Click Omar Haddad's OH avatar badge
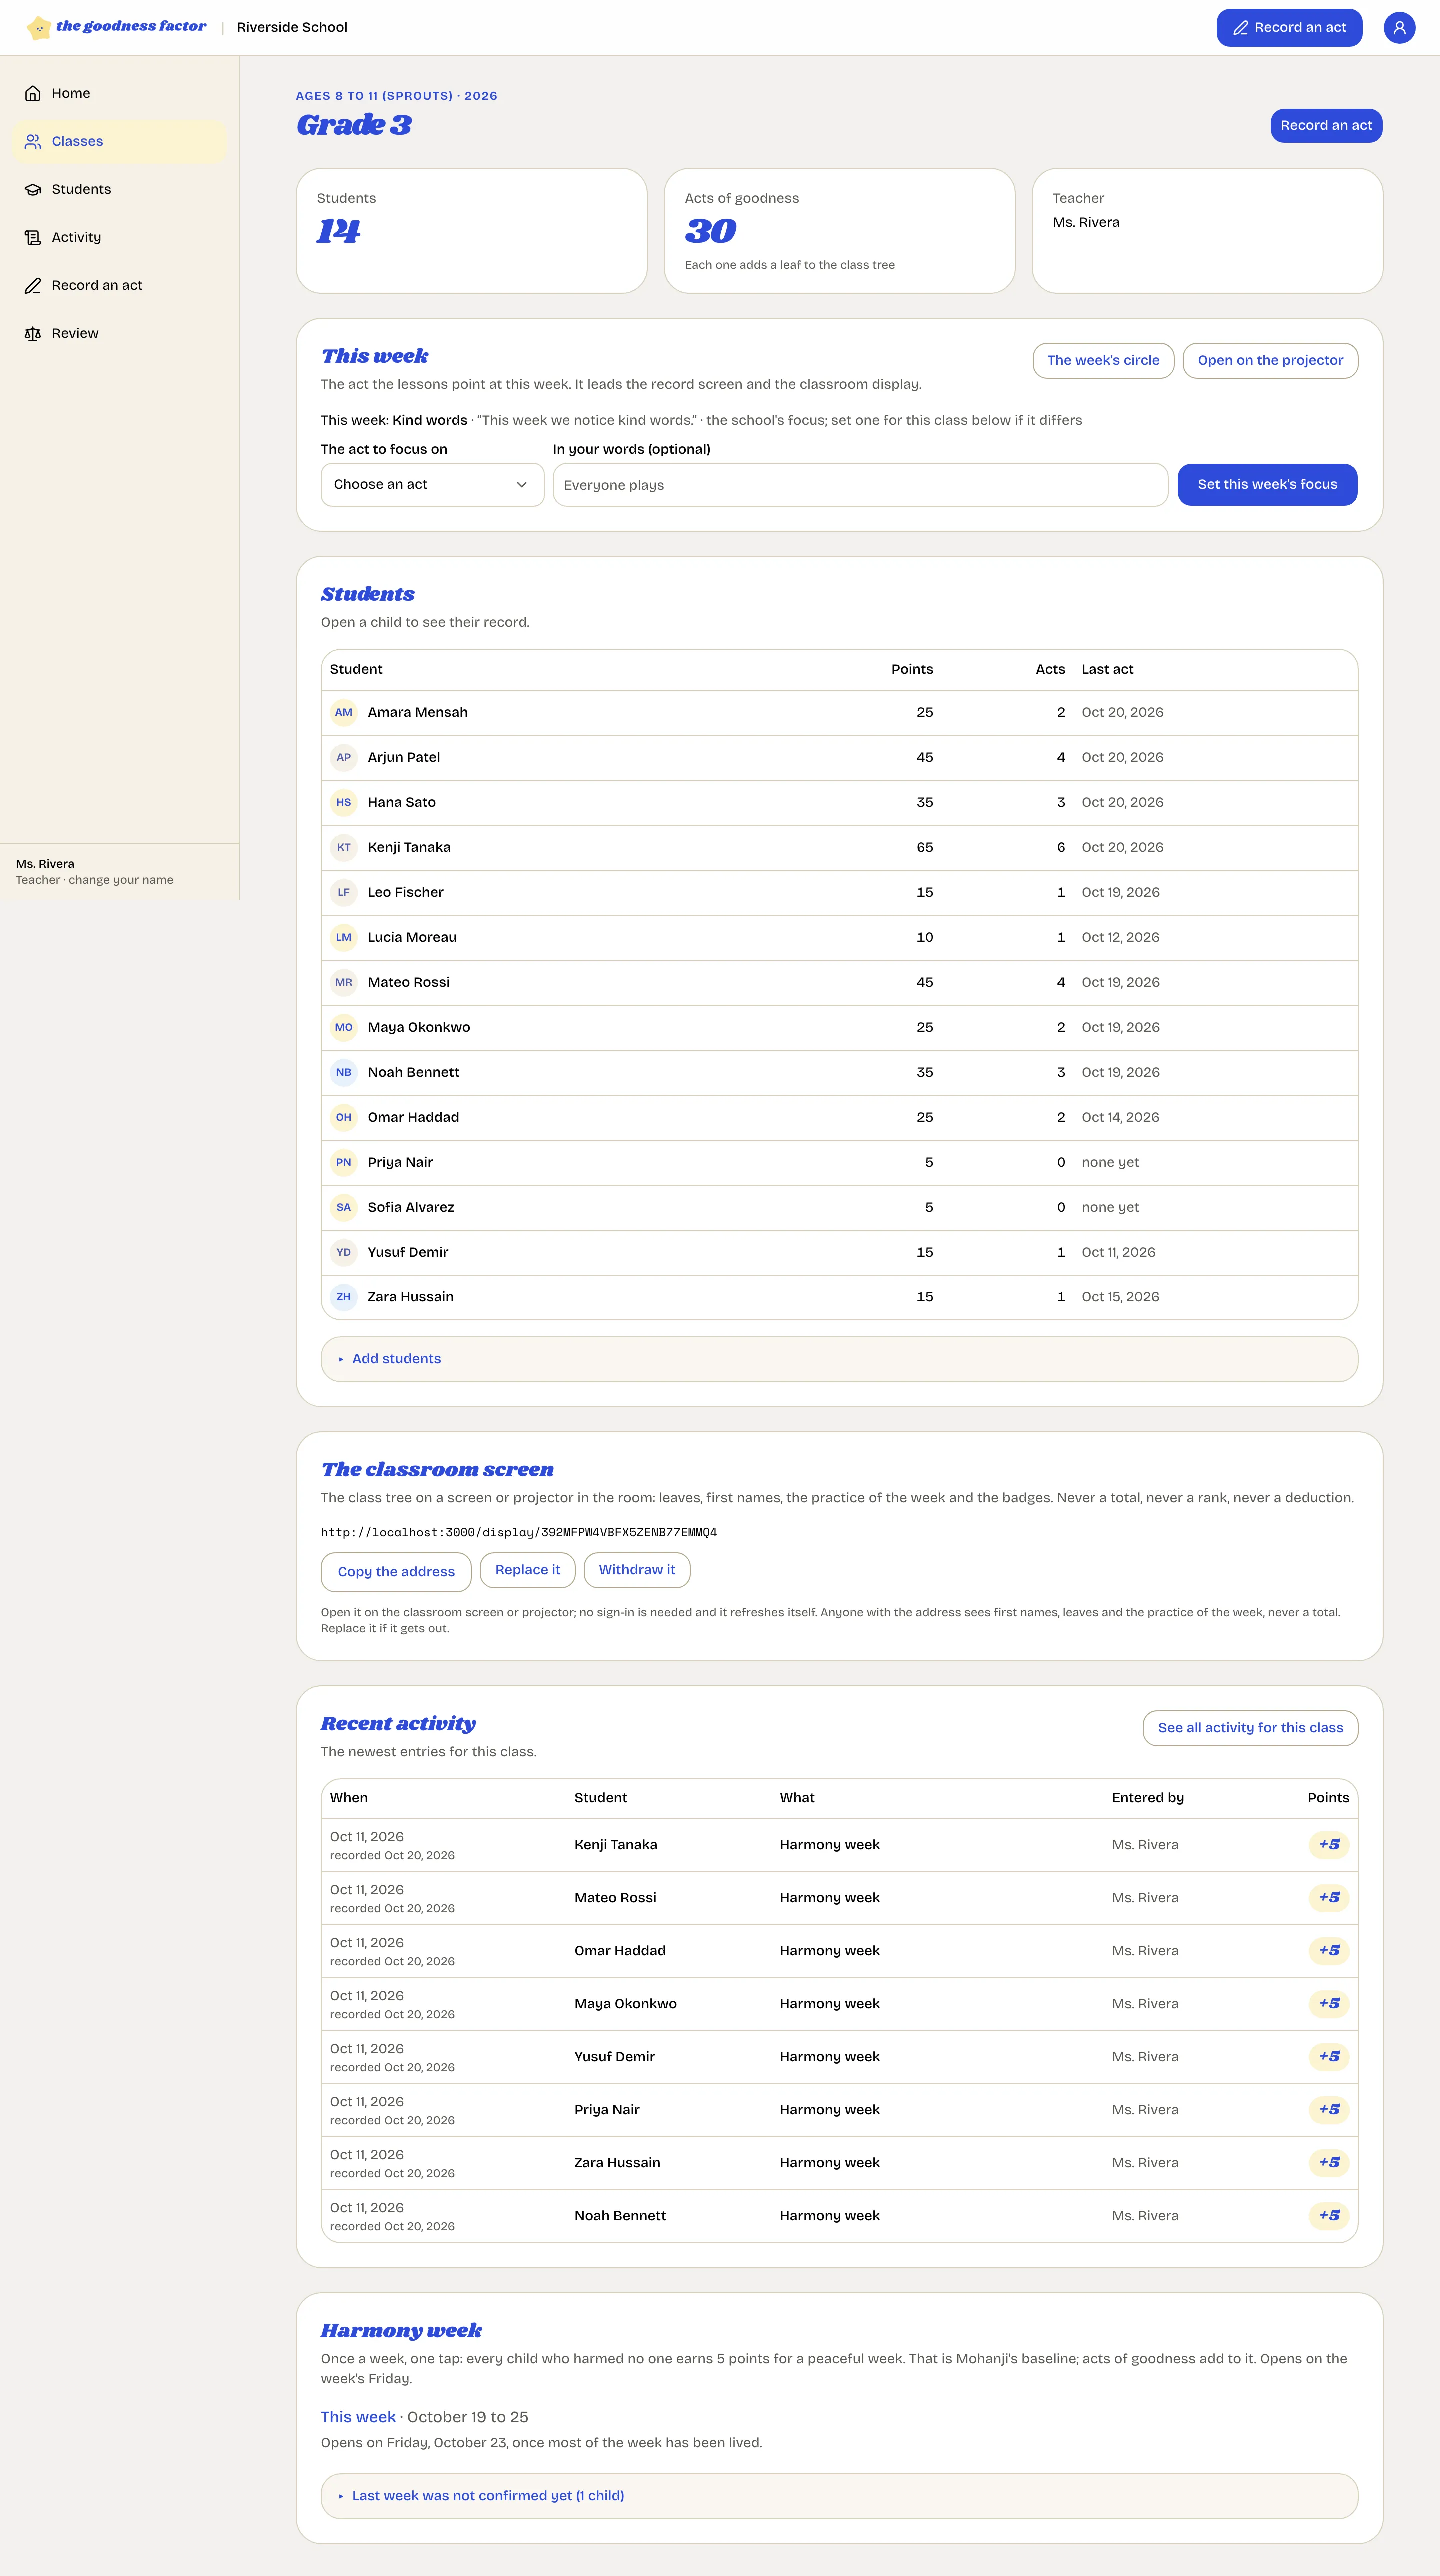Viewport: 1440px width, 2576px height. (344, 1118)
